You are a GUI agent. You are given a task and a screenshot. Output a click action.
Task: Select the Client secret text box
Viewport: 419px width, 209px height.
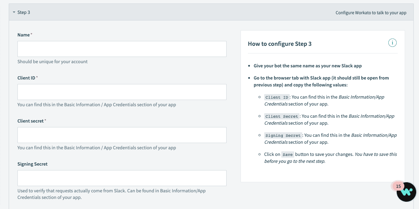pos(122,135)
